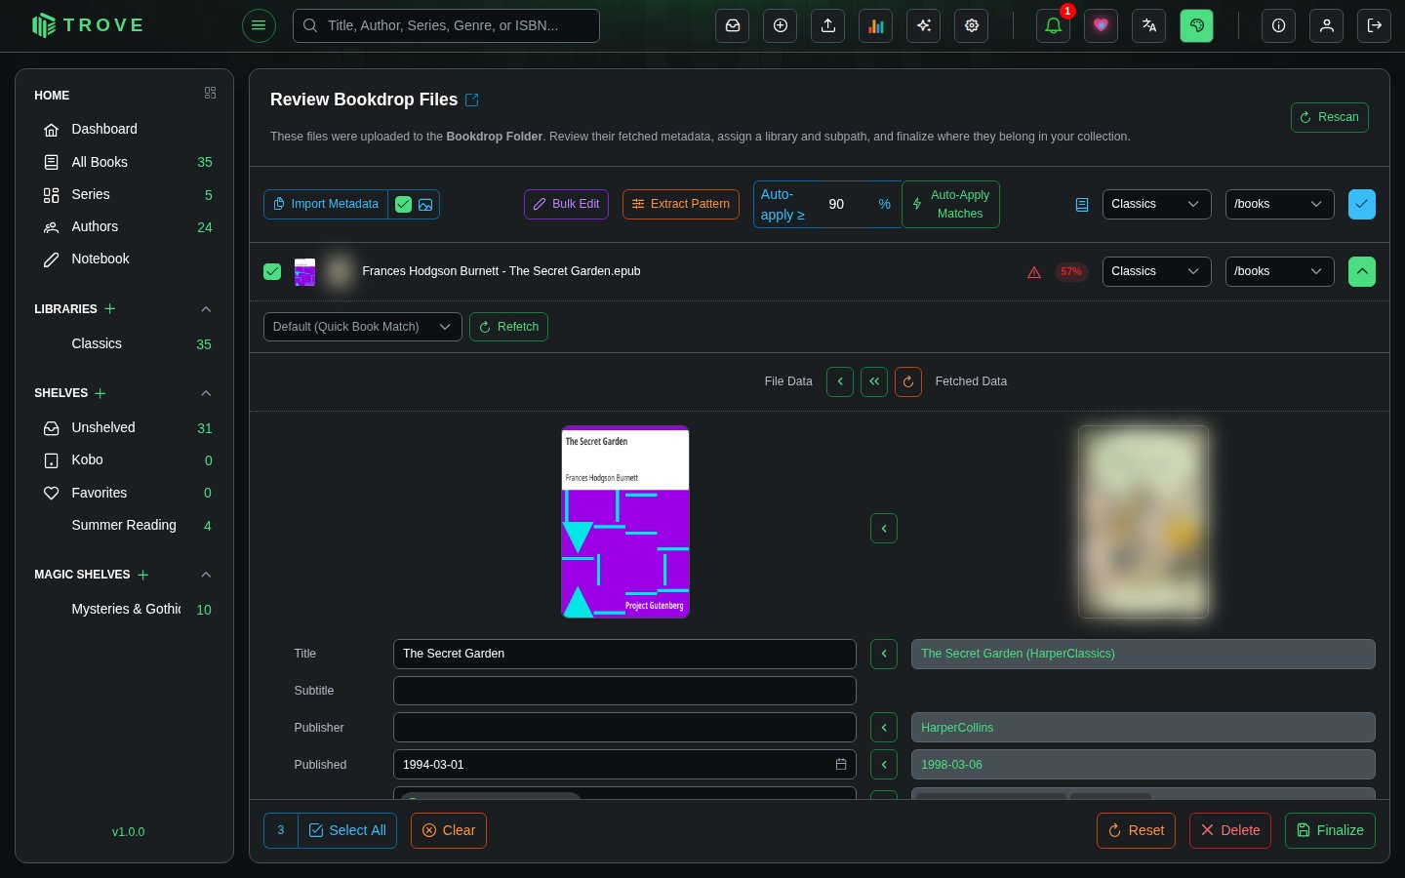Click the Refetch button

pos(508,327)
